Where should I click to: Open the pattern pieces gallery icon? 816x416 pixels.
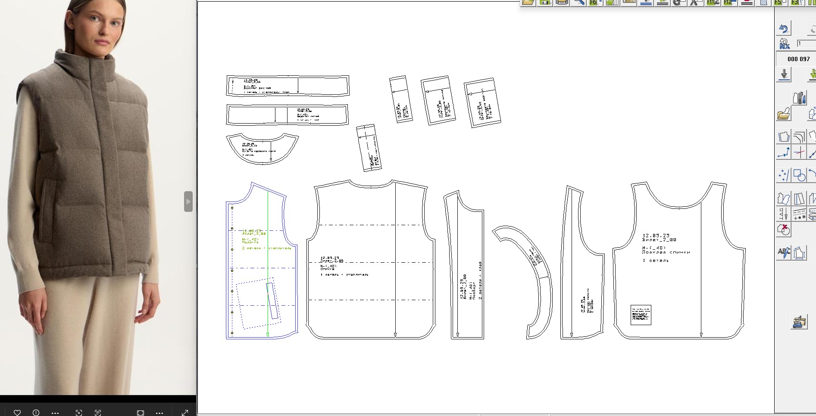(x=799, y=98)
